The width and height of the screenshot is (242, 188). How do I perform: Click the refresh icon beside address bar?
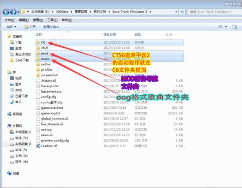point(182,12)
